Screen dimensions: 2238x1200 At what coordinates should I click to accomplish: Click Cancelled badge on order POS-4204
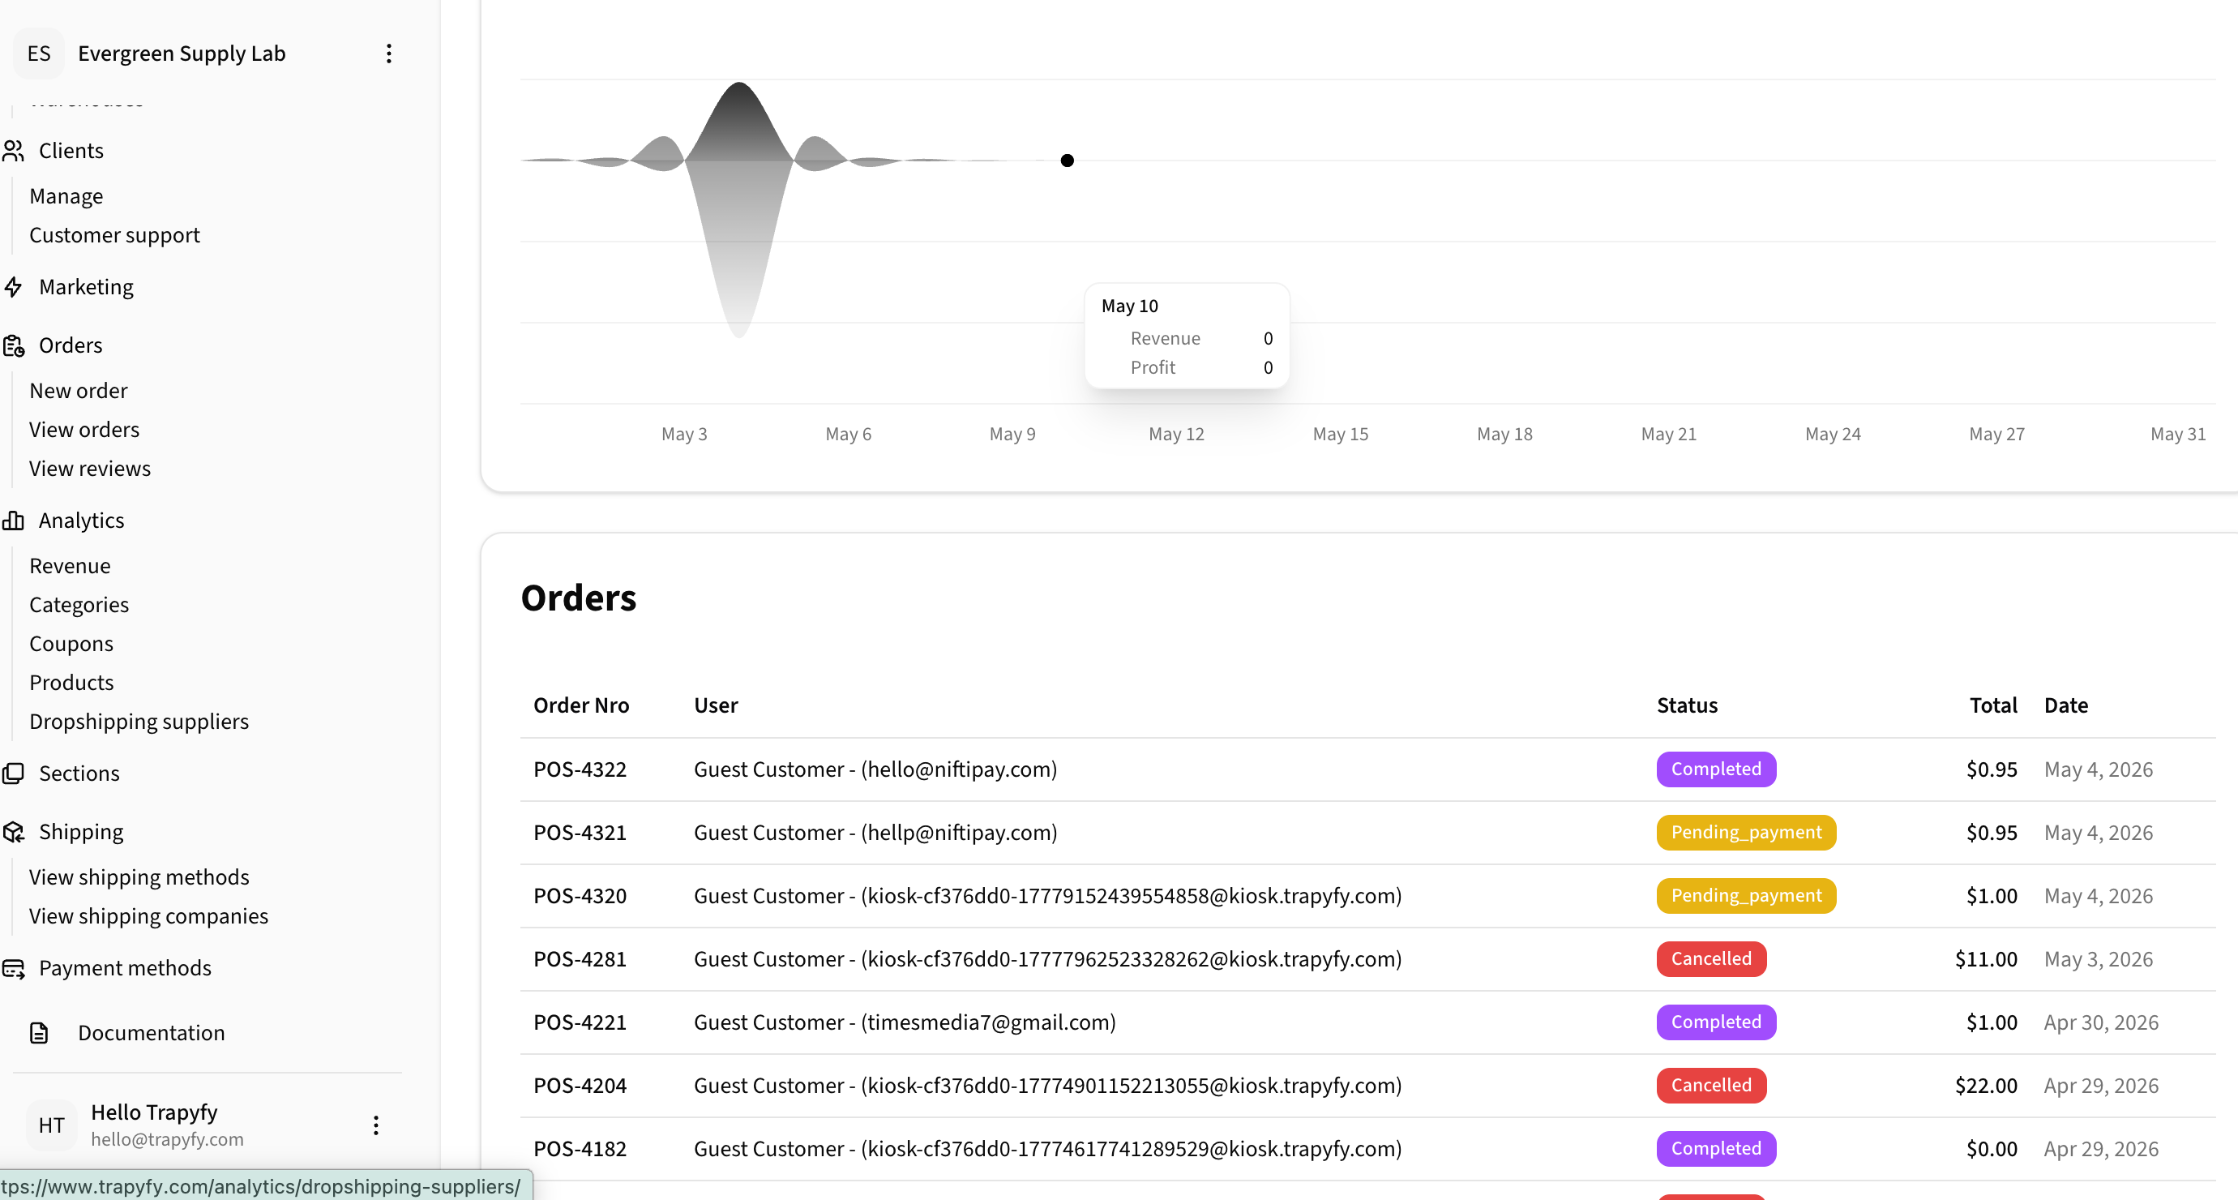(x=1710, y=1086)
